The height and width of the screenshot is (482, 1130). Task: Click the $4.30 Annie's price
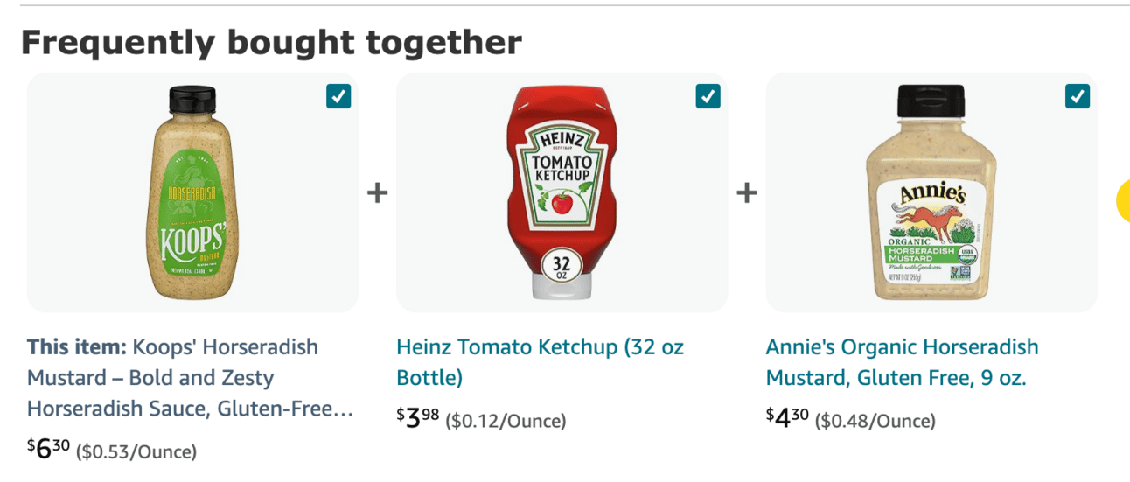click(787, 418)
